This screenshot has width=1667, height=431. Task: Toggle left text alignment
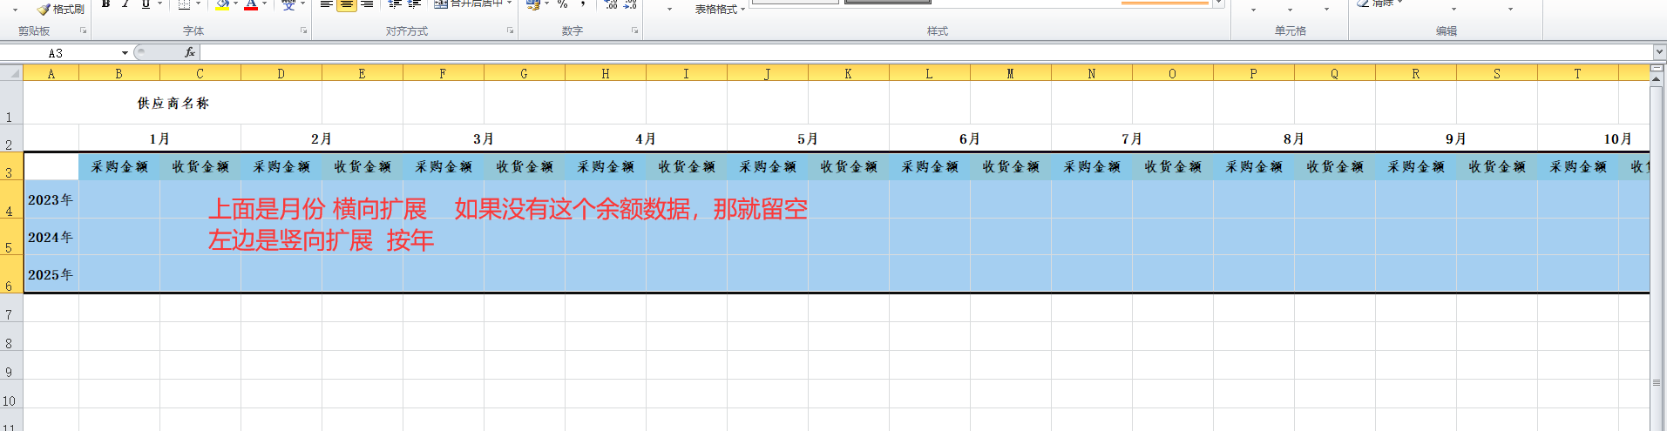pyautogui.click(x=326, y=4)
